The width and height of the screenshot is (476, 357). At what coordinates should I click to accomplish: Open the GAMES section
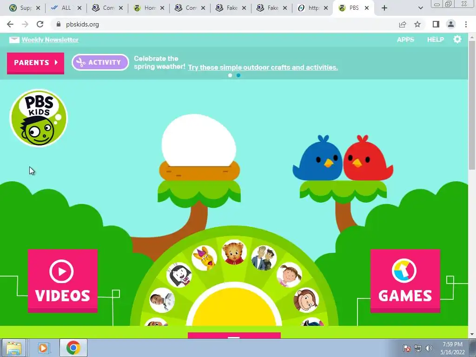tap(405, 280)
